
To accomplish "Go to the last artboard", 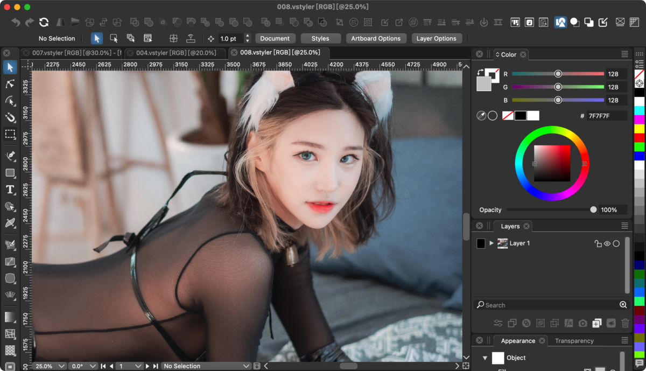I will (x=156, y=366).
